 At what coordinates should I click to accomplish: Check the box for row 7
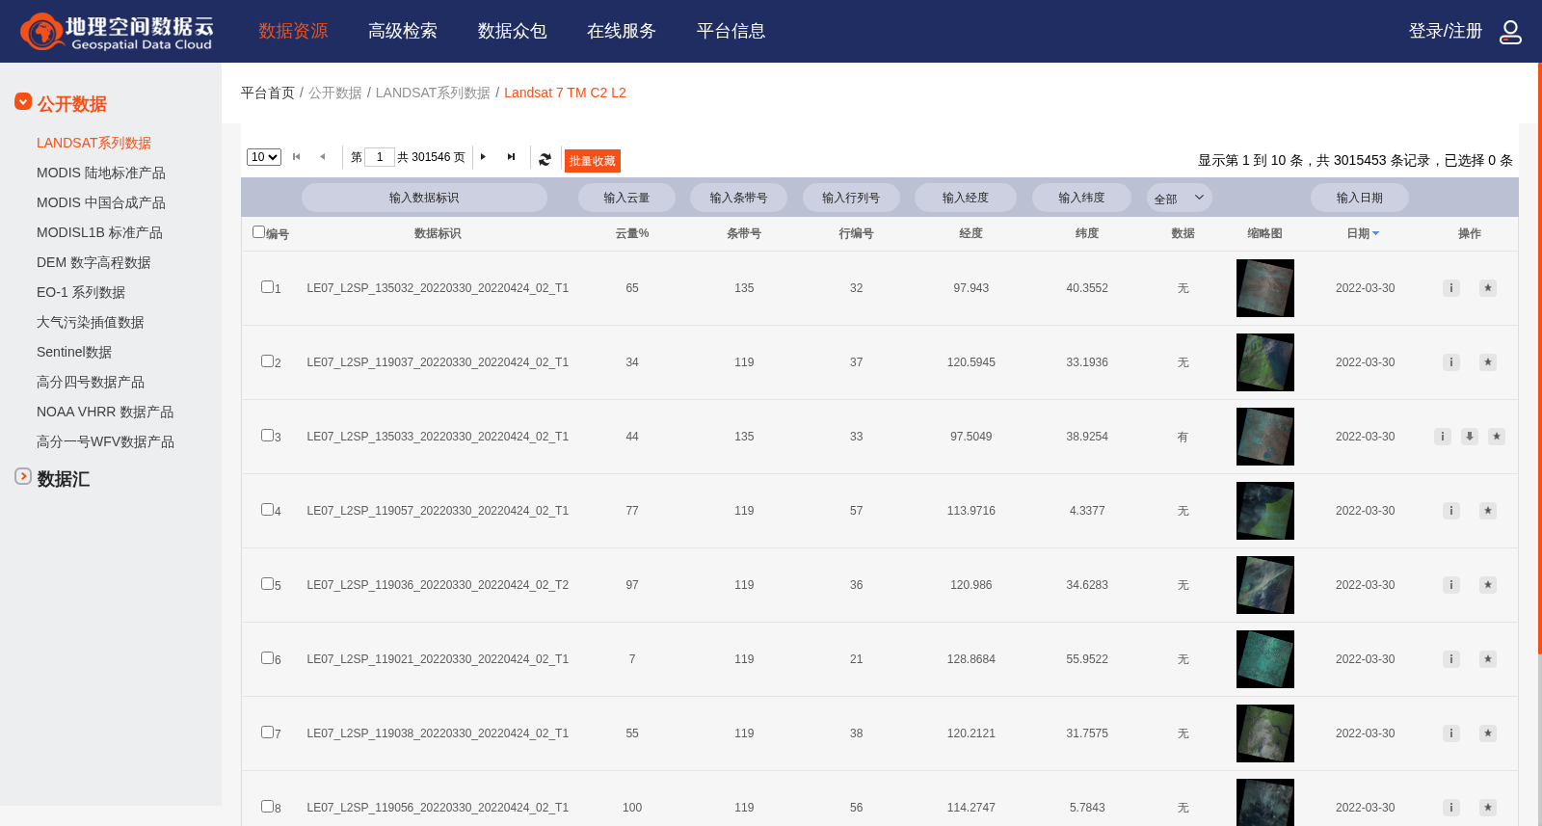pyautogui.click(x=267, y=733)
